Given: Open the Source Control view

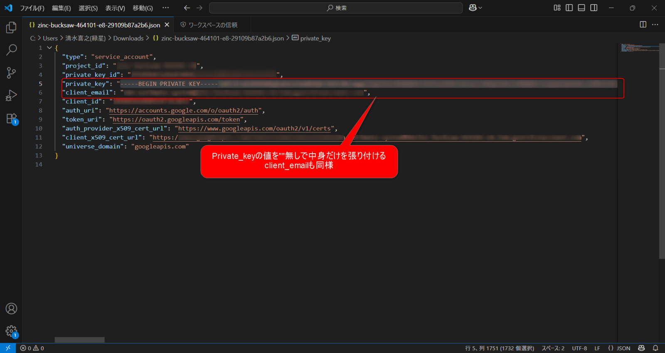Looking at the screenshot, I should [x=11, y=73].
